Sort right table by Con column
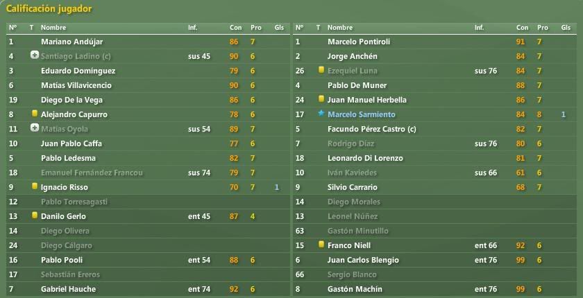This screenshot has width=583, height=298. (522, 28)
